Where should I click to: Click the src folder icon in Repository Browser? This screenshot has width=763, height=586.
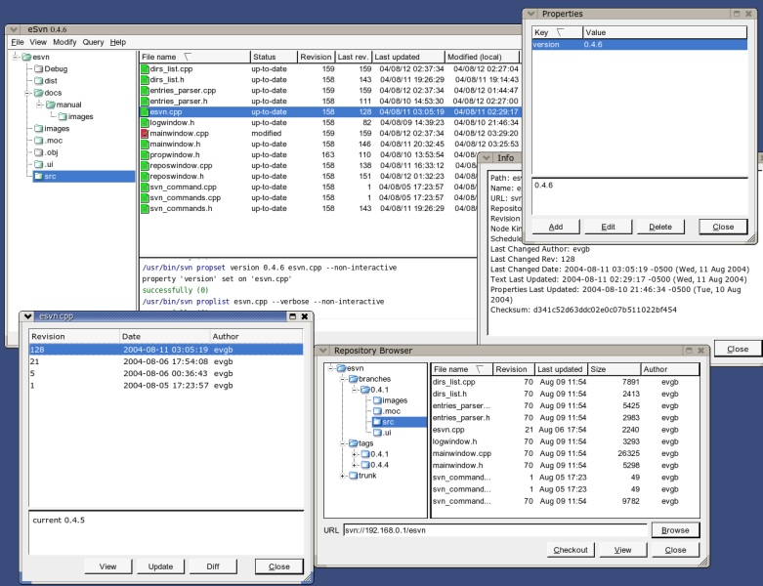tap(377, 422)
